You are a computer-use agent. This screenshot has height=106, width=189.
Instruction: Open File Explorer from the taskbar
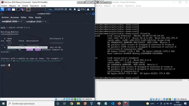78,103
